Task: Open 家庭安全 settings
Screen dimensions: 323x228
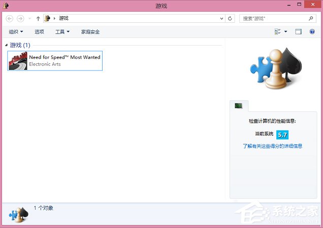Action: (90, 31)
